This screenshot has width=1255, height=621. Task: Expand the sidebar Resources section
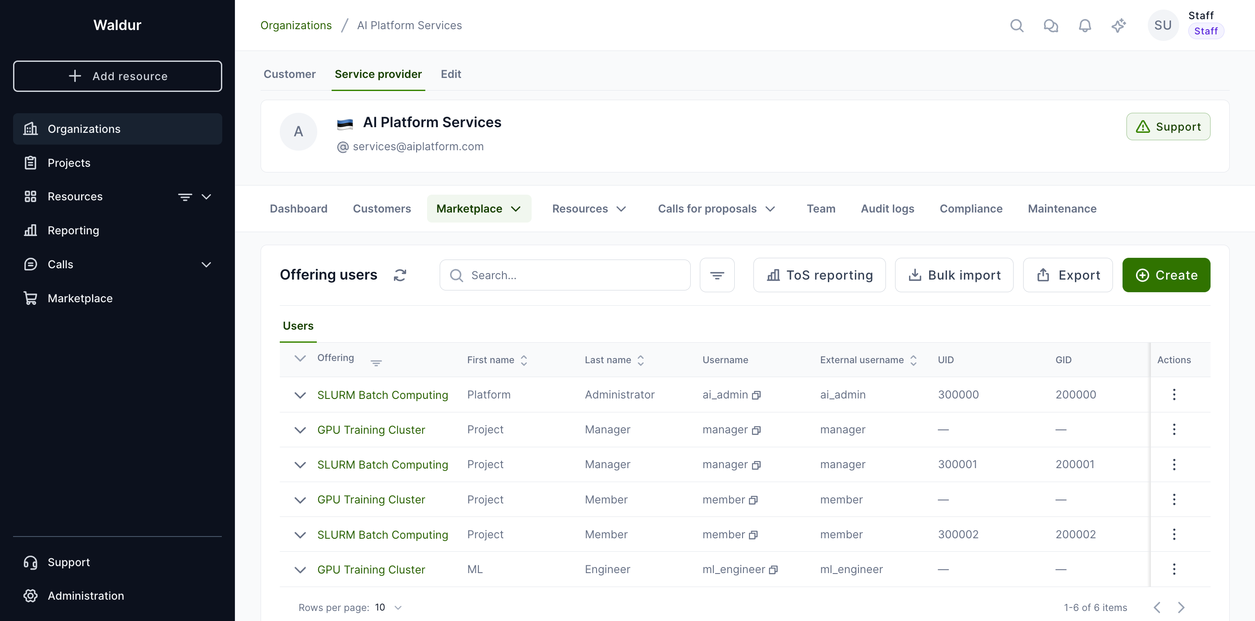206,197
